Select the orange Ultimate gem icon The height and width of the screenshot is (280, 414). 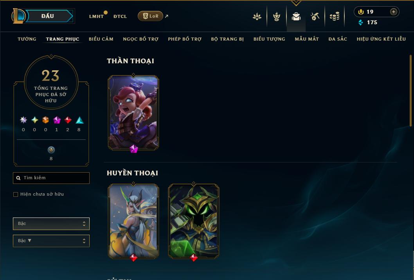(46, 120)
